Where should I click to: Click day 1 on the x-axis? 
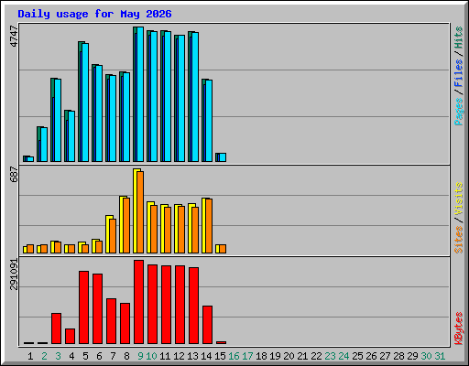[30, 356]
